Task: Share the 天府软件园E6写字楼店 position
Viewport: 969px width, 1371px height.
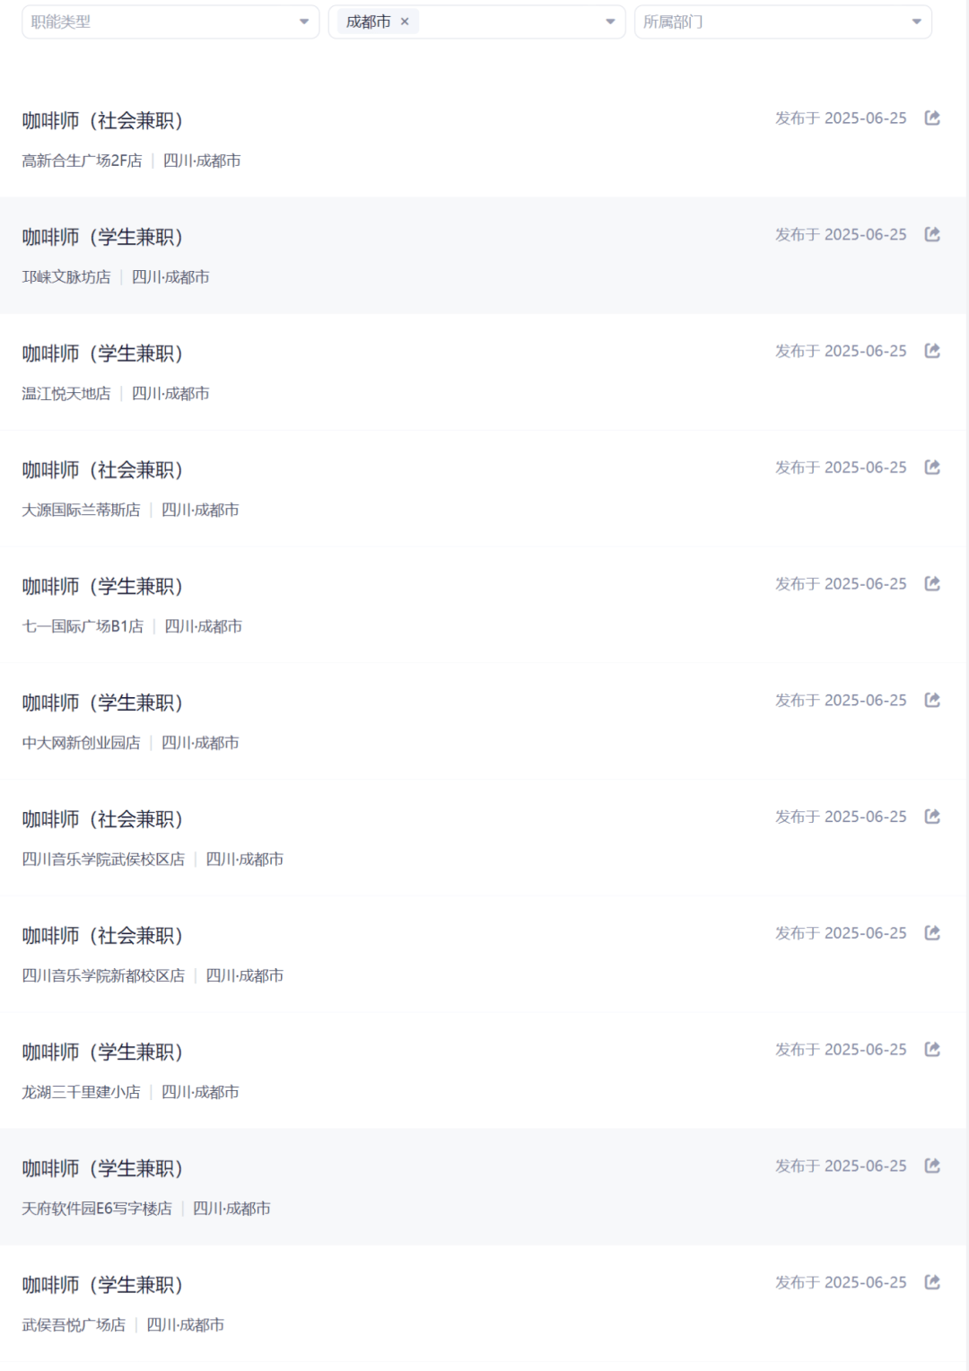Action: [932, 1166]
